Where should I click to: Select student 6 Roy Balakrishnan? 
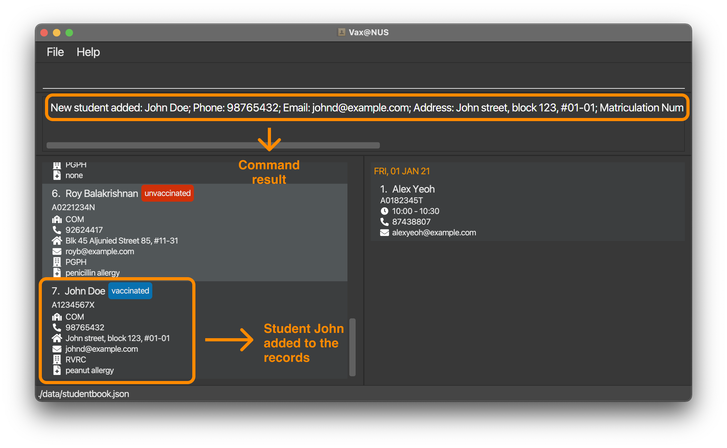[195, 232]
